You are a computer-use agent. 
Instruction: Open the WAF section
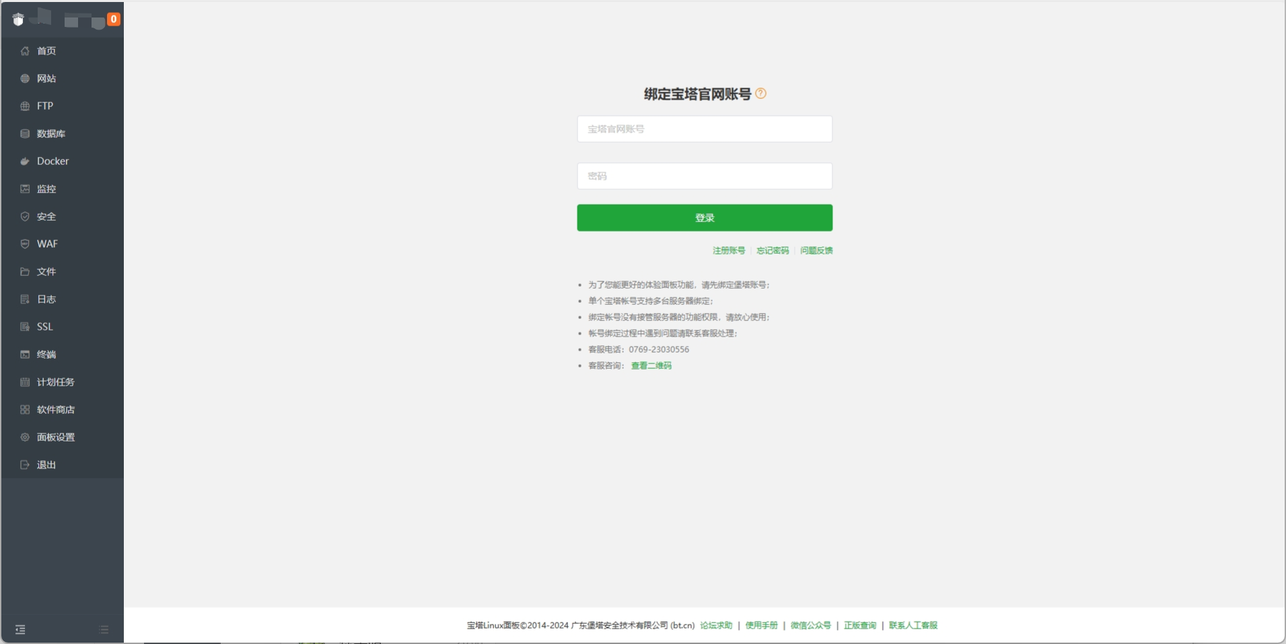(x=46, y=244)
